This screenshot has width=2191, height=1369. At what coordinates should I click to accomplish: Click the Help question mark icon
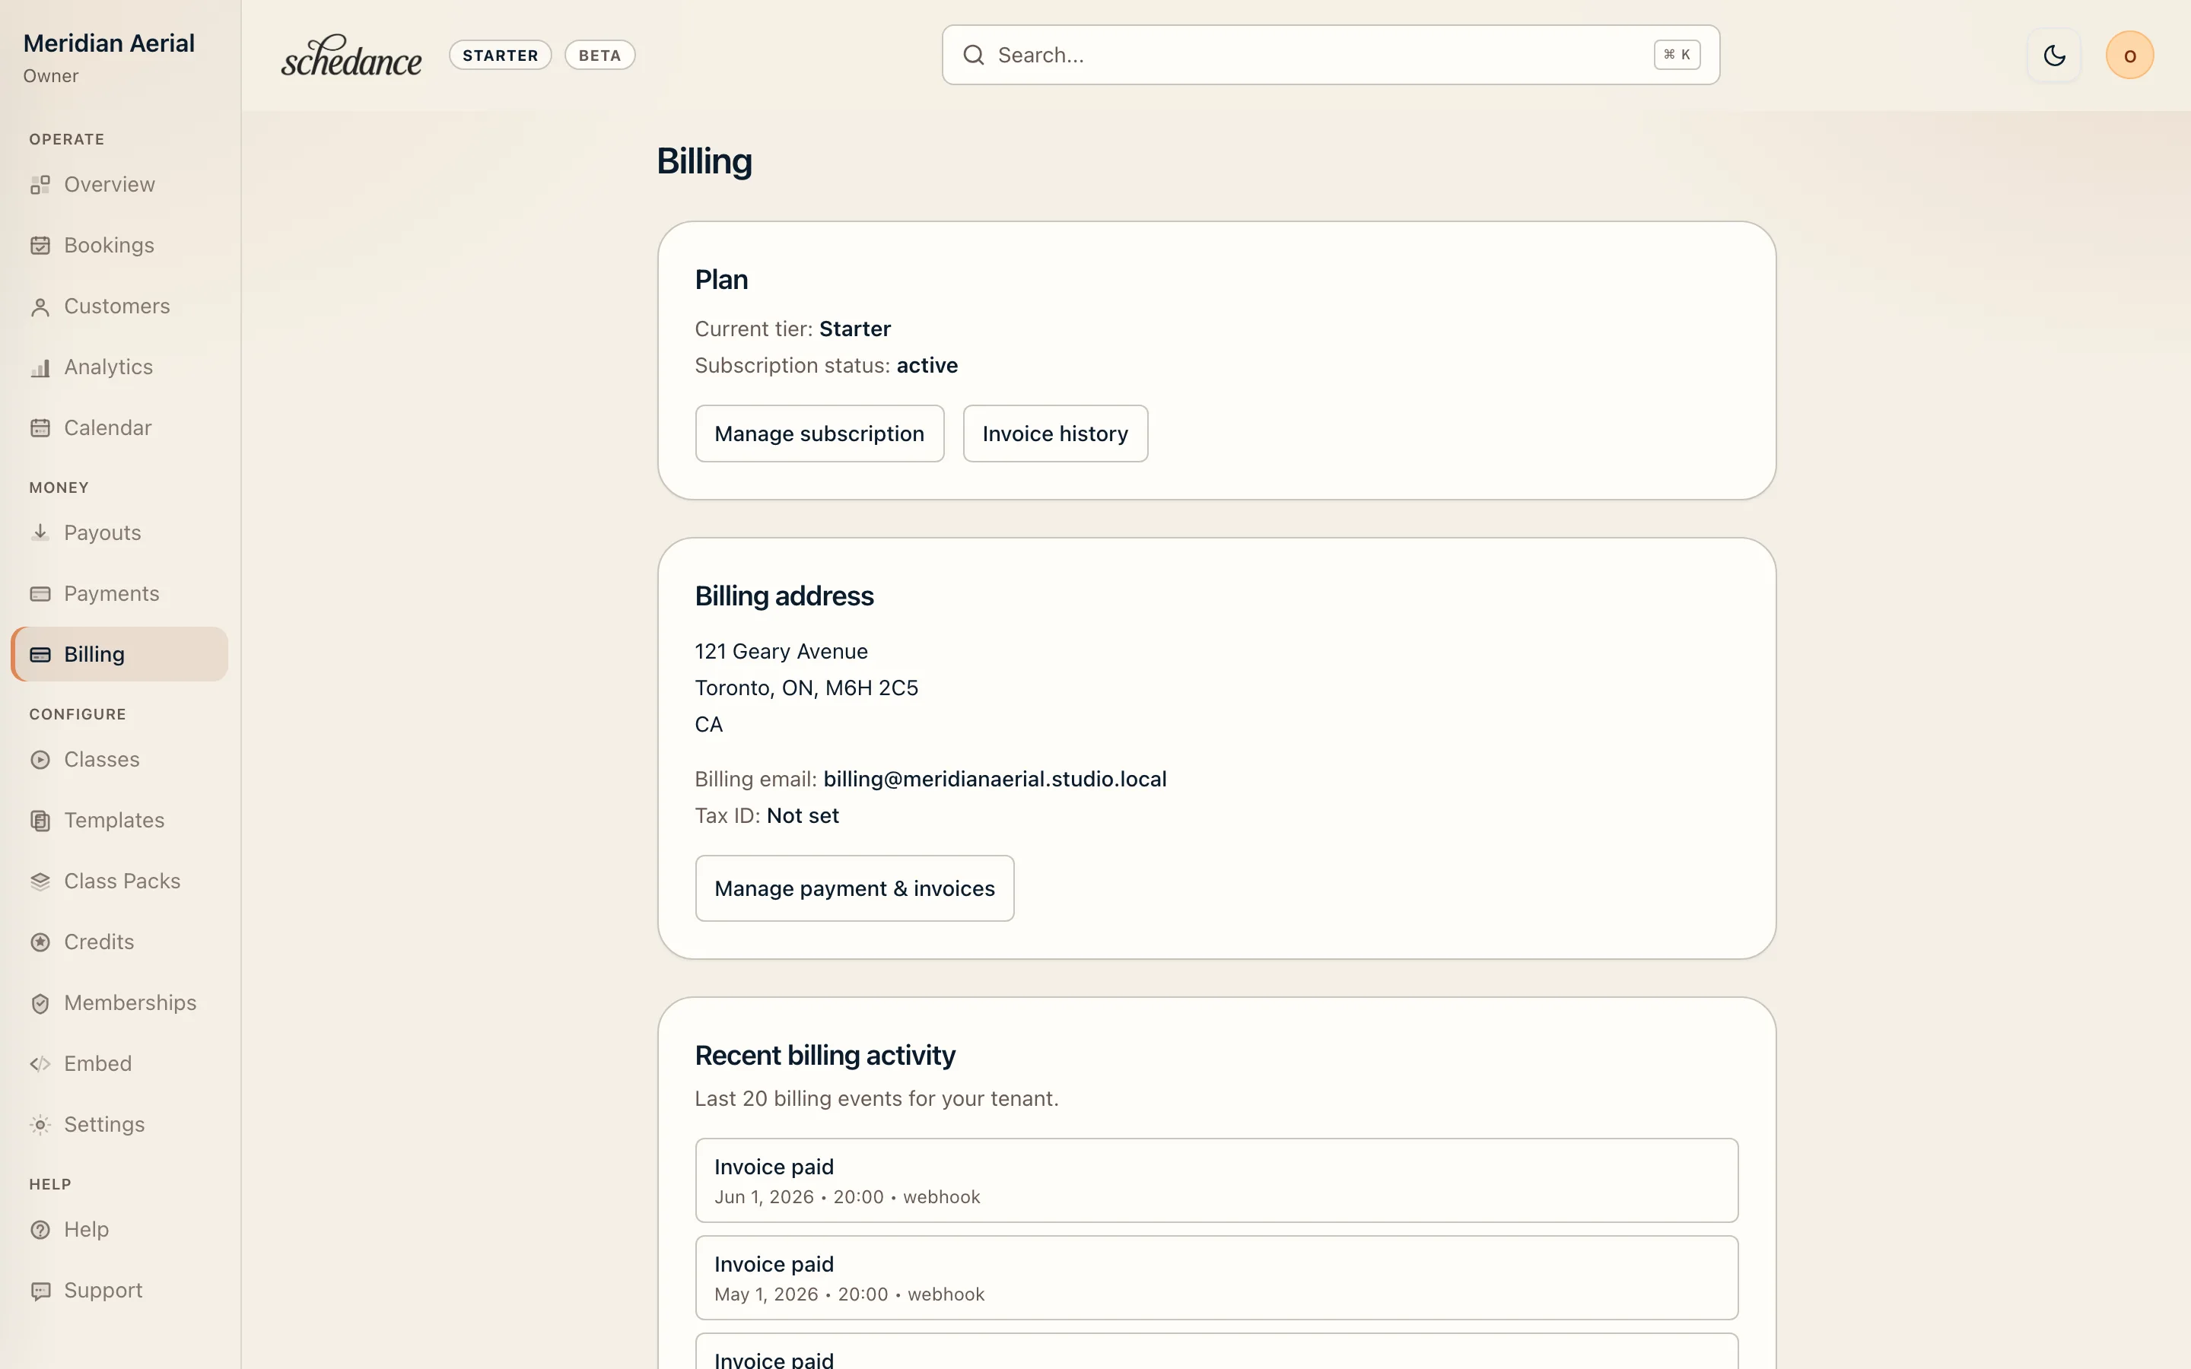[x=40, y=1230]
